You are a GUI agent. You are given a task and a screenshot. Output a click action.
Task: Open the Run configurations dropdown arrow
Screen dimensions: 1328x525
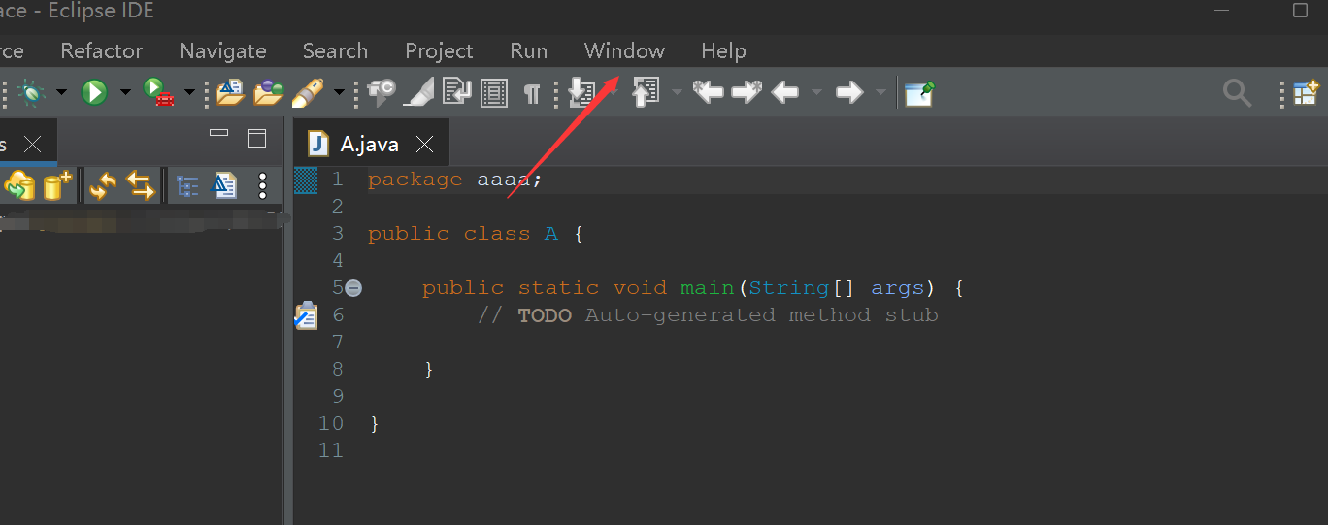pos(124,93)
